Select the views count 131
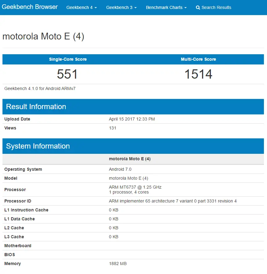Screen dimensions: 267x274 112,128
